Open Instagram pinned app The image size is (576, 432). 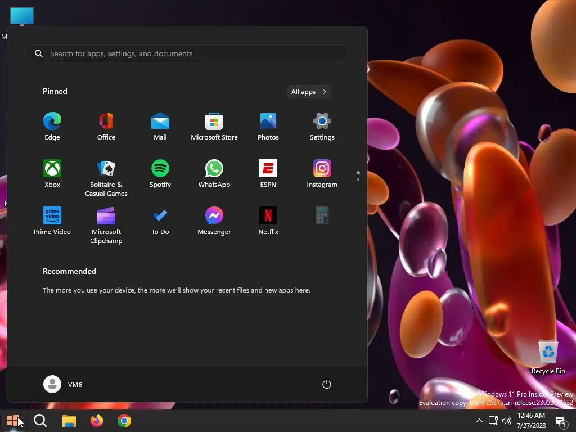tap(322, 174)
